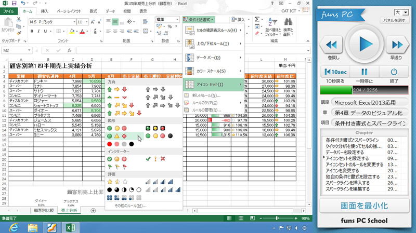Add a new worksheet
The image size is (416, 233).
pyautogui.click(x=93, y=211)
